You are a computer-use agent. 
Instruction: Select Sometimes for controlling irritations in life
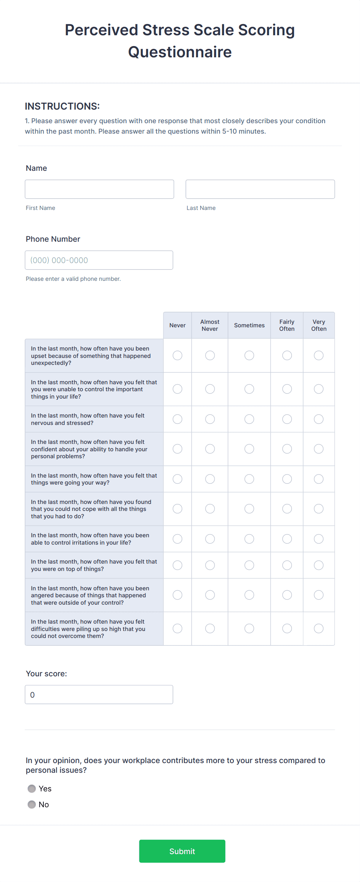[249, 539]
